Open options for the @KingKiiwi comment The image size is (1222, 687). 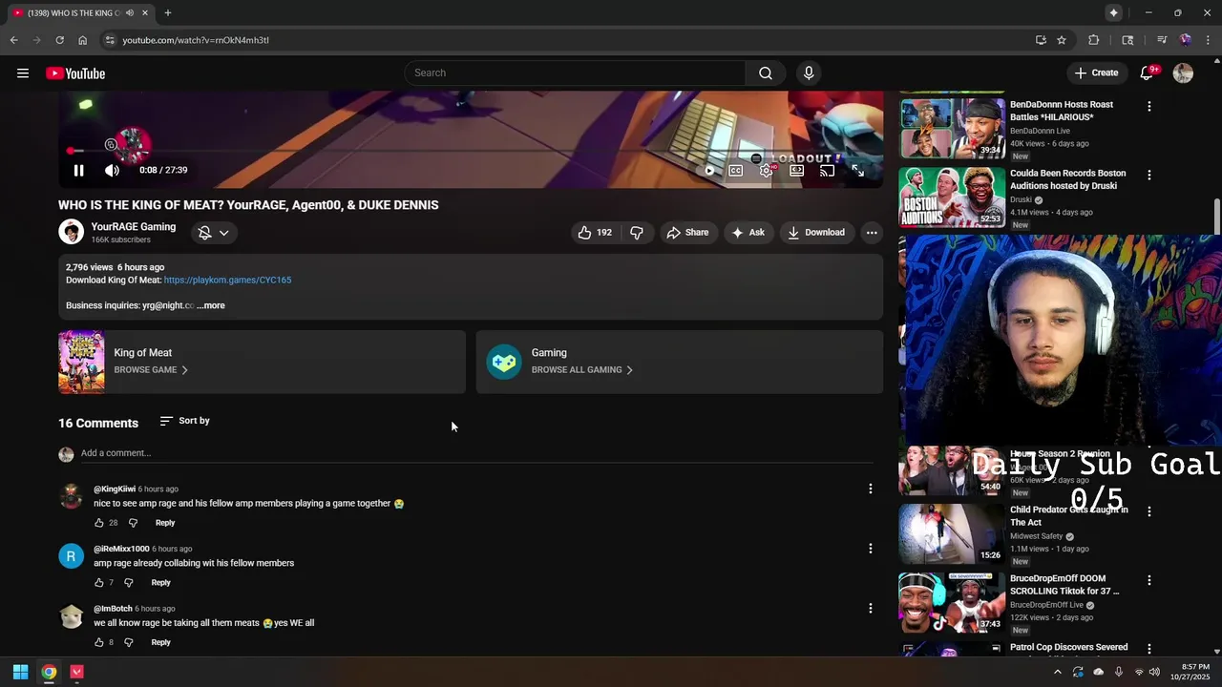click(x=870, y=489)
